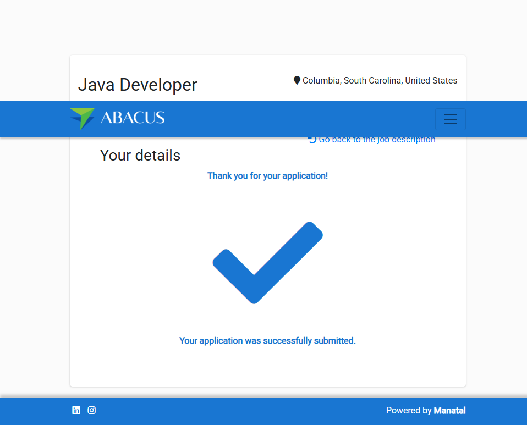Click the ABACUS wordmark in the header
The image size is (527, 425).
pyautogui.click(x=133, y=118)
